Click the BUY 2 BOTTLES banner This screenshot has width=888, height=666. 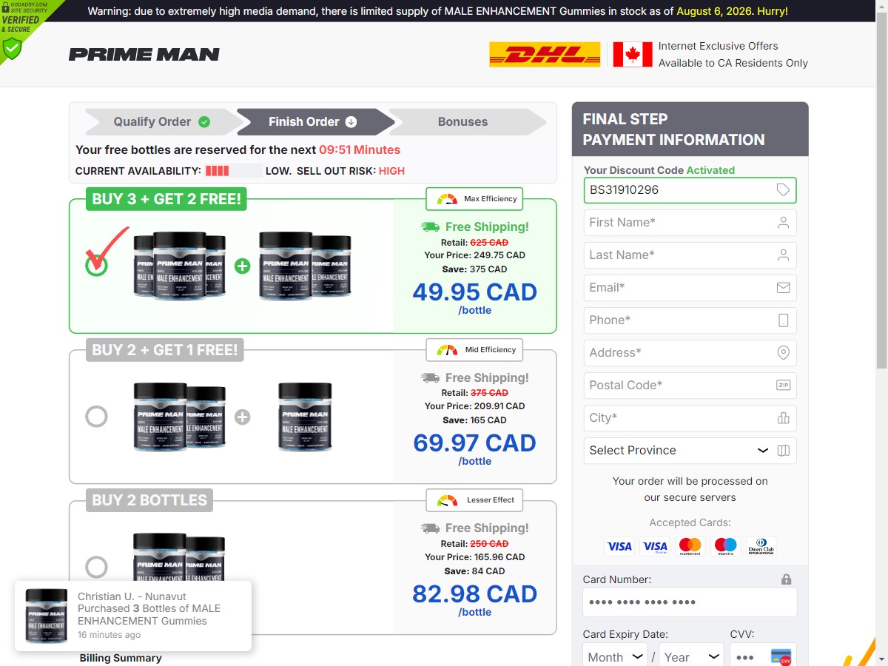coord(149,500)
